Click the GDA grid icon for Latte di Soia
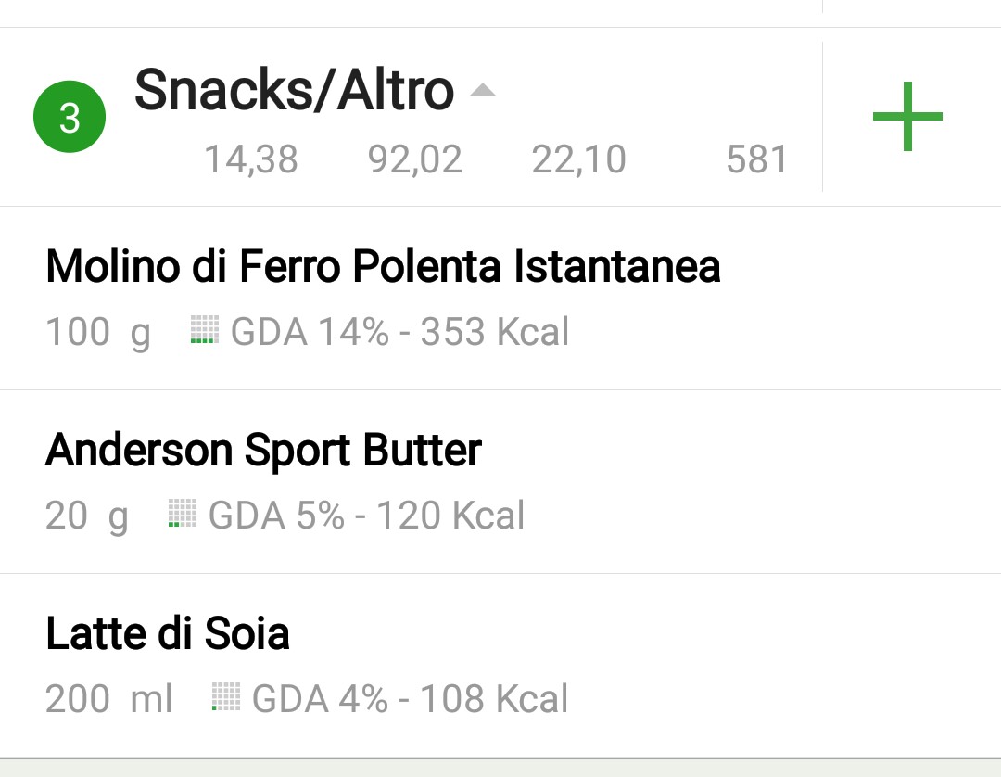Screen dimensions: 1001x777 [226, 696]
